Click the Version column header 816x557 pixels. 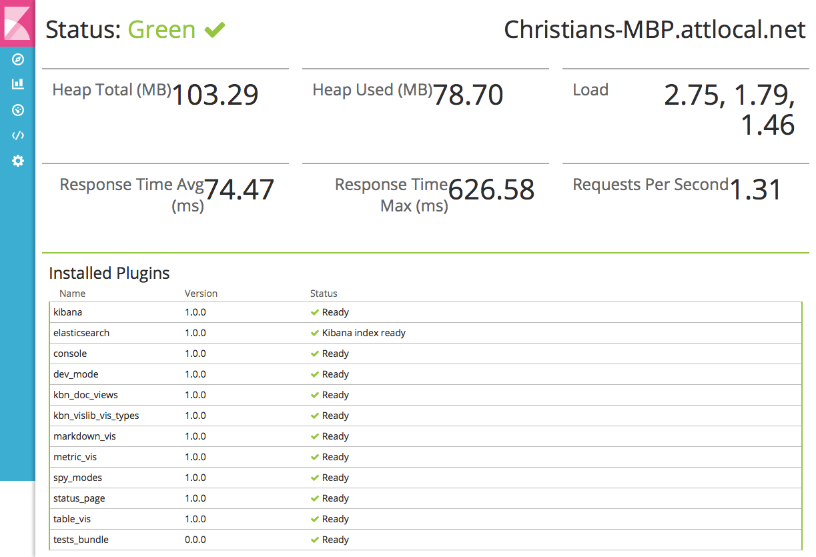(201, 294)
